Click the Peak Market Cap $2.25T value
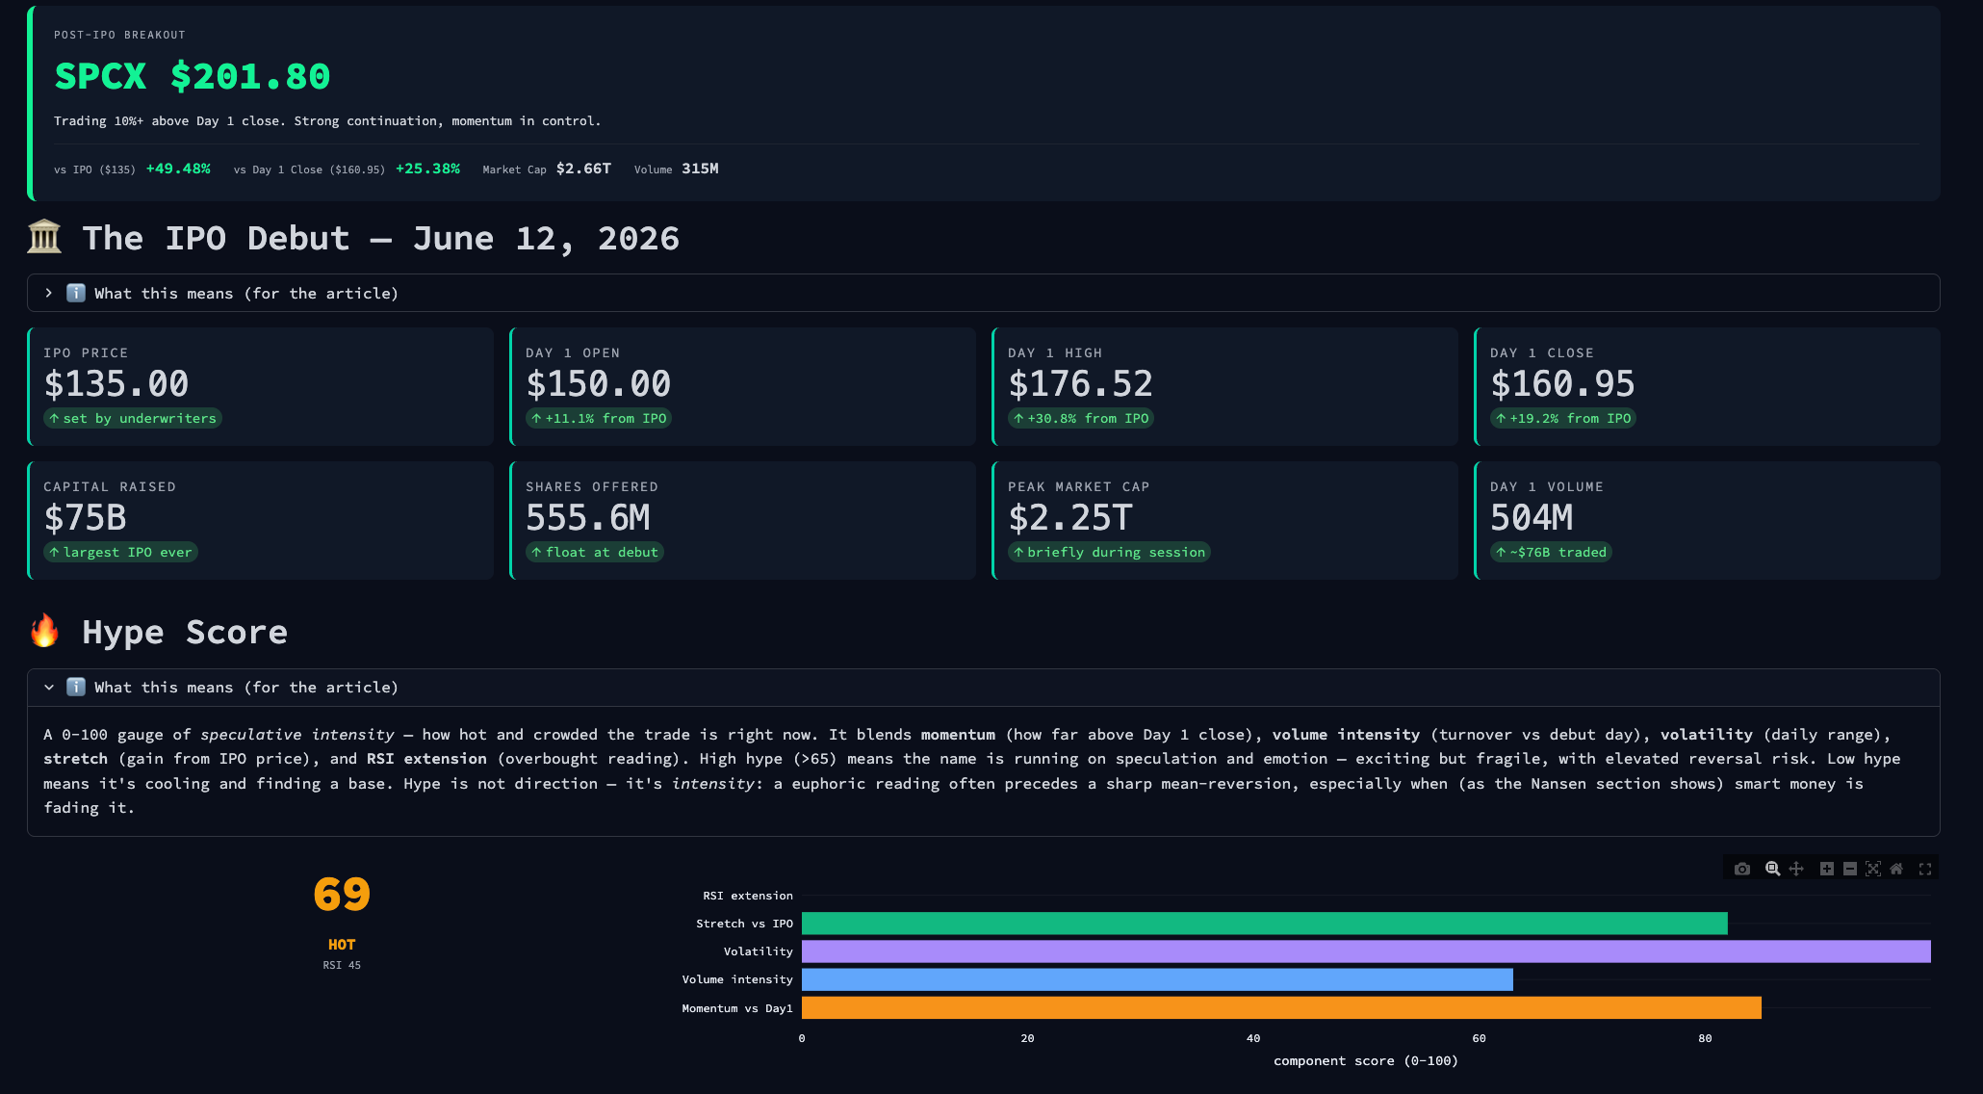The width and height of the screenshot is (1983, 1094). tap(1070, 518)
